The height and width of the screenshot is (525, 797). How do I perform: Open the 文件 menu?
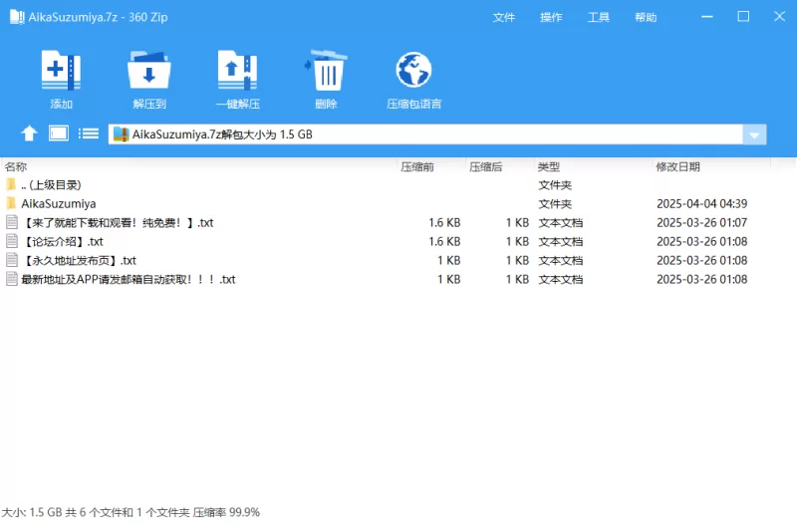(x=504, y=17)
